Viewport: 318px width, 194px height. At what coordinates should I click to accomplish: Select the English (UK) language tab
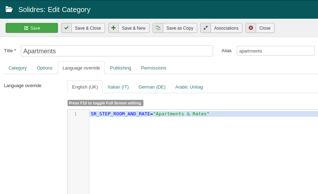85,87
